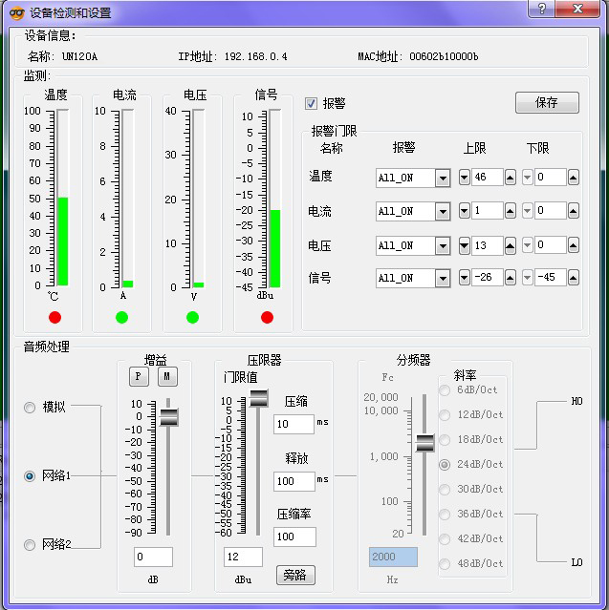
Task: Click the release time input field
Action: [294, 481]
